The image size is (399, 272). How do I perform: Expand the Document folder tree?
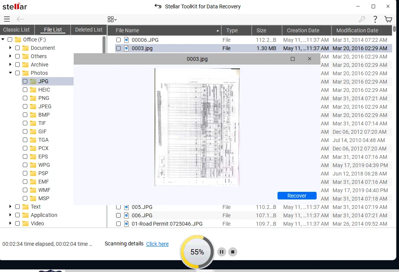10,48
